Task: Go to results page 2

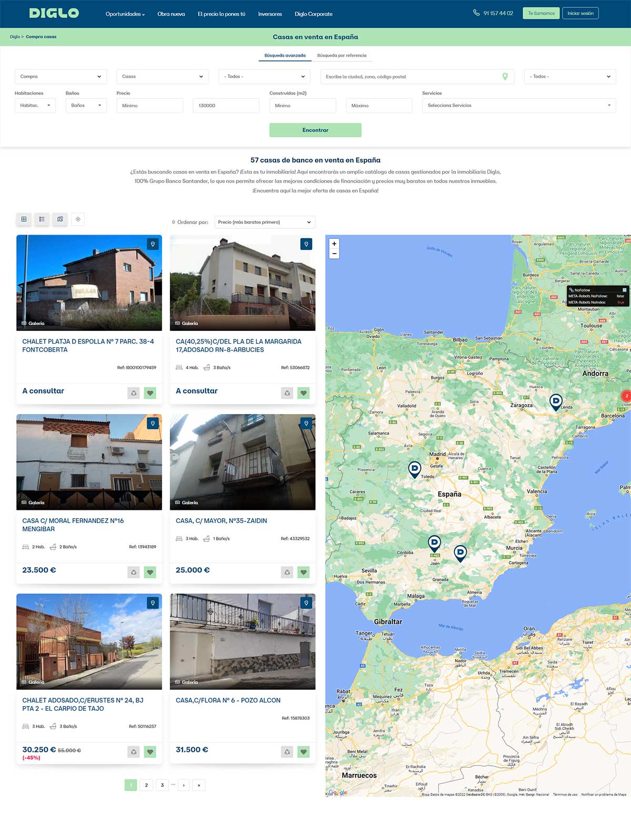Action: [146, 785]
